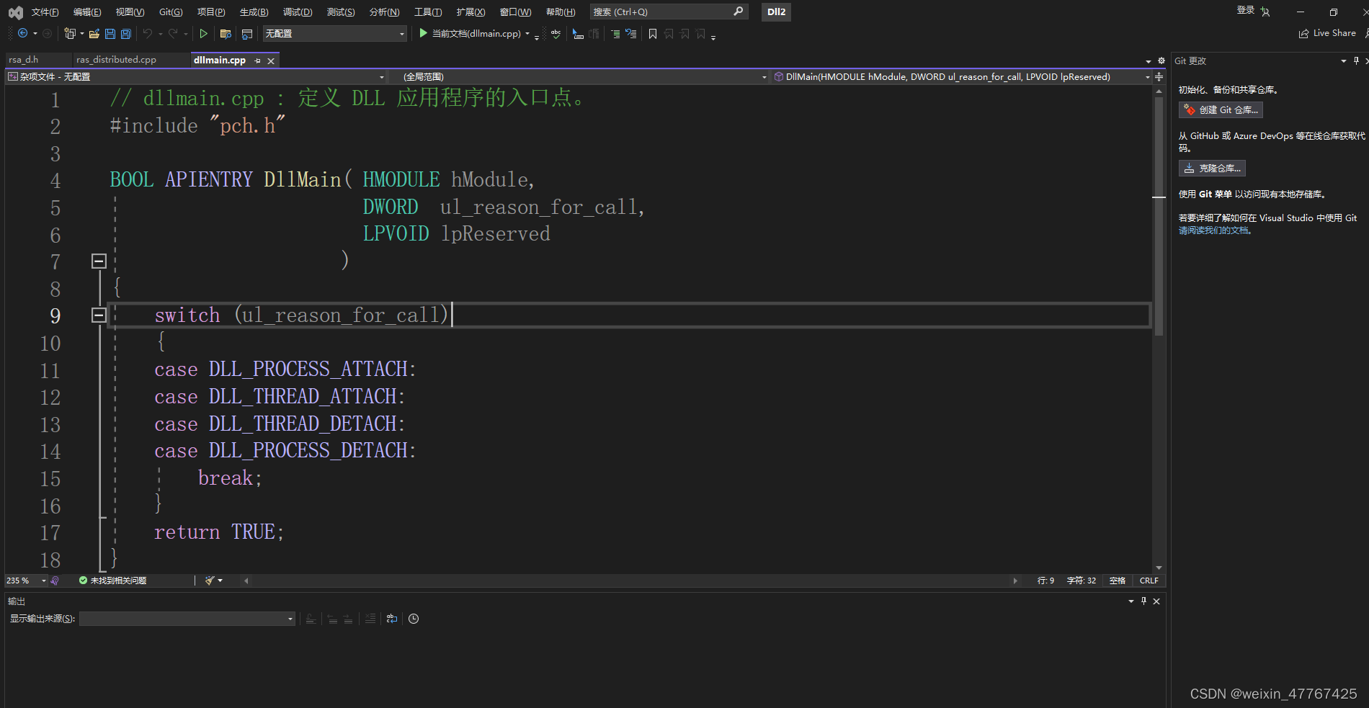Clear the output window with the clear icon
The image size is (1369, 708).
370,618
